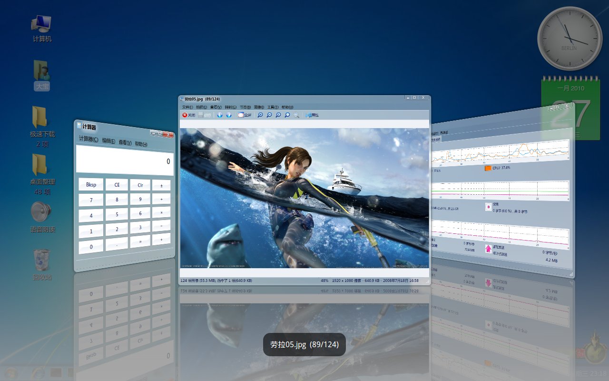Open the 回收站 recycle bin icon
This screenshot has width=609, height=381.
(42, 260)
